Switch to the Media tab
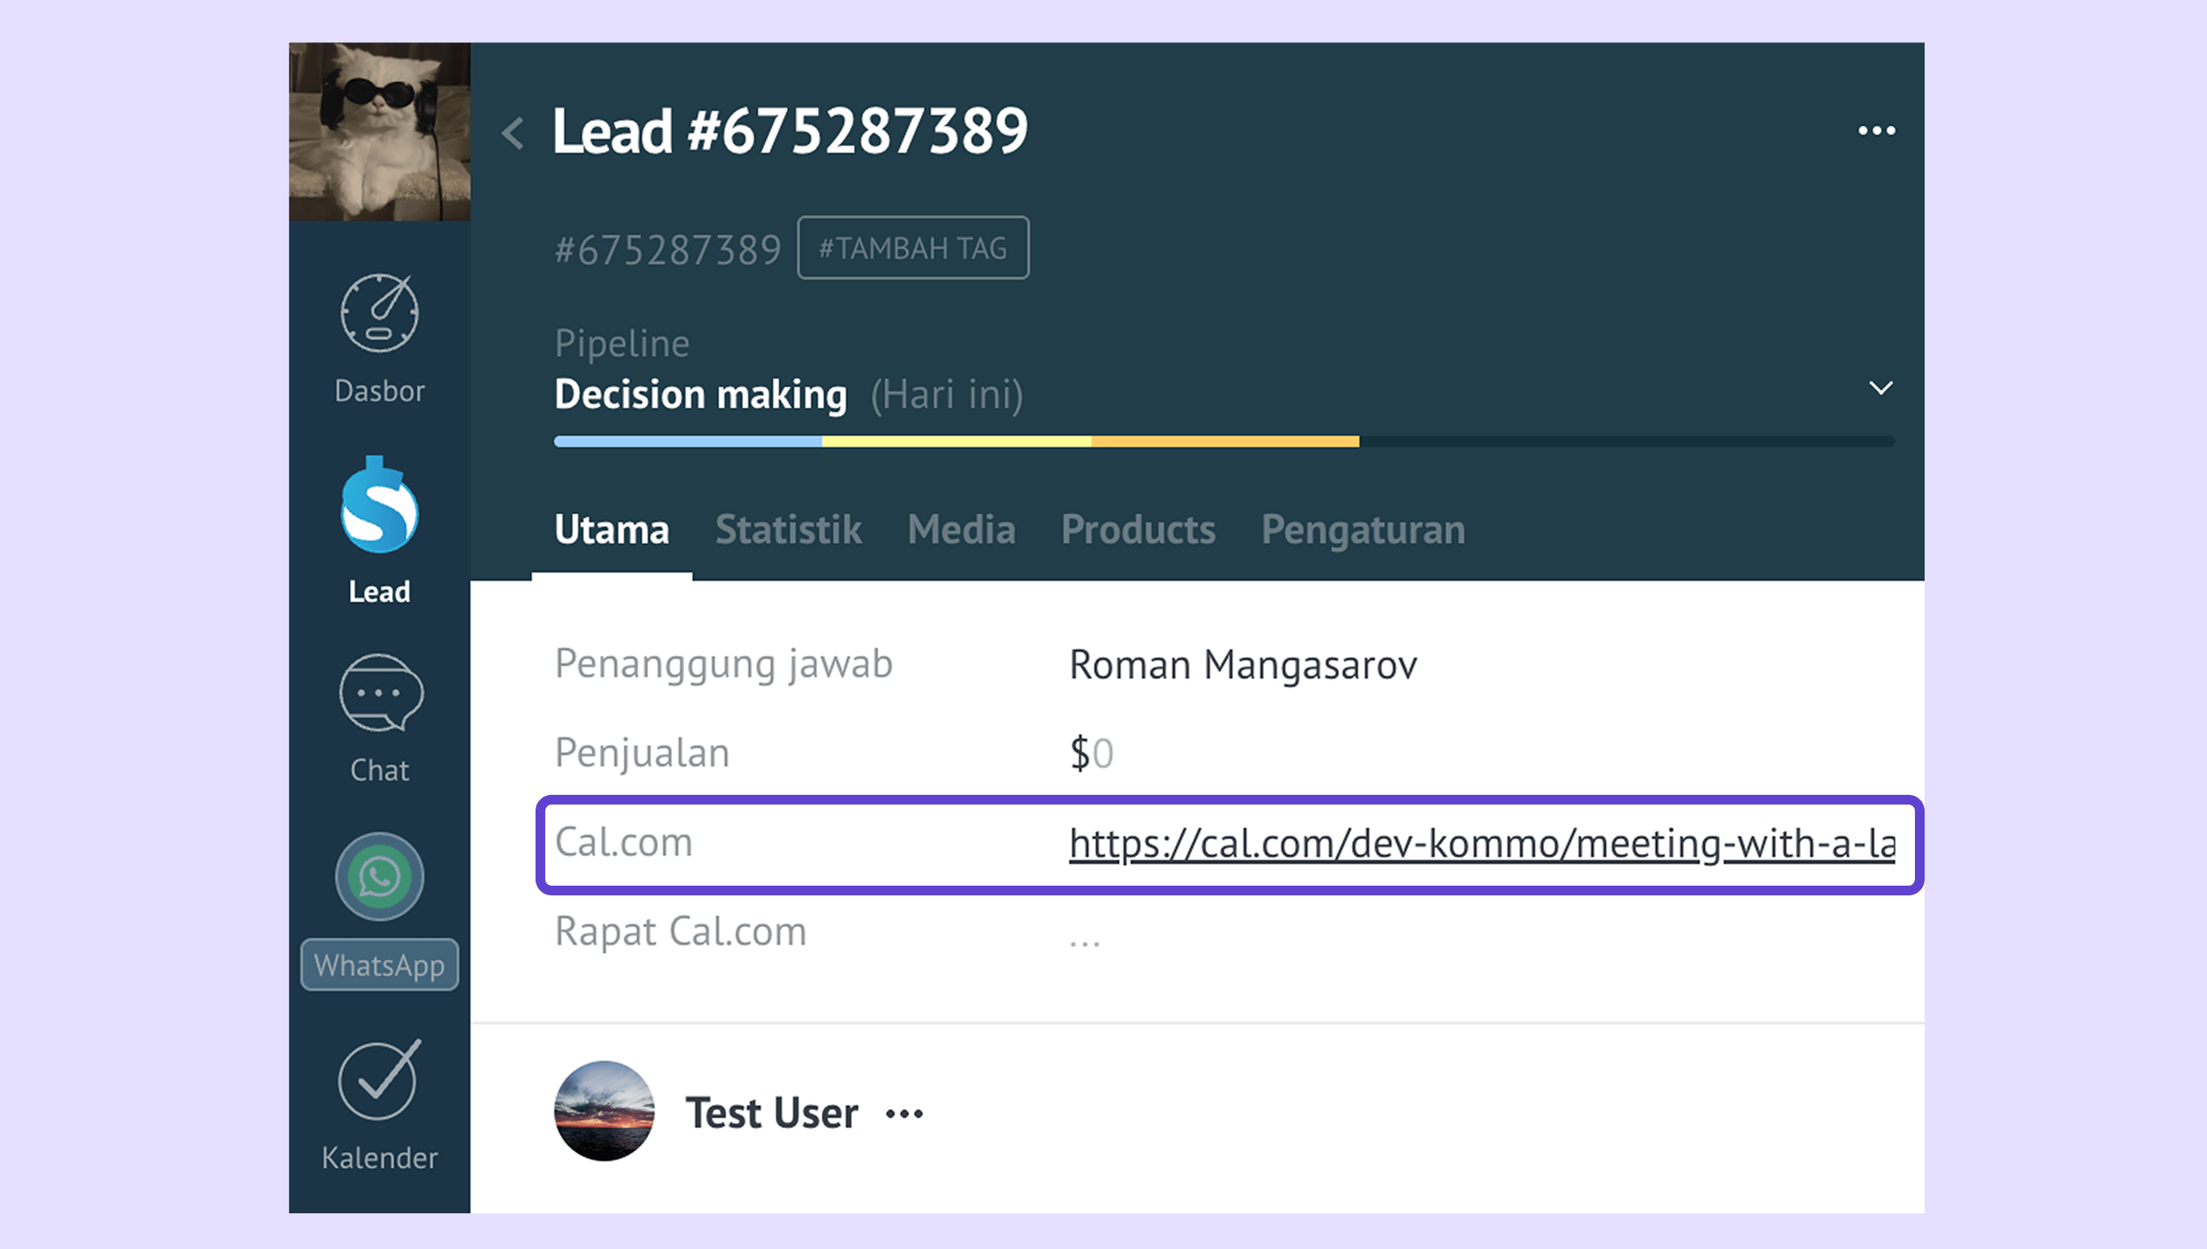Viewport: 2207px width, 1249px height. click(x=961, y=530)
